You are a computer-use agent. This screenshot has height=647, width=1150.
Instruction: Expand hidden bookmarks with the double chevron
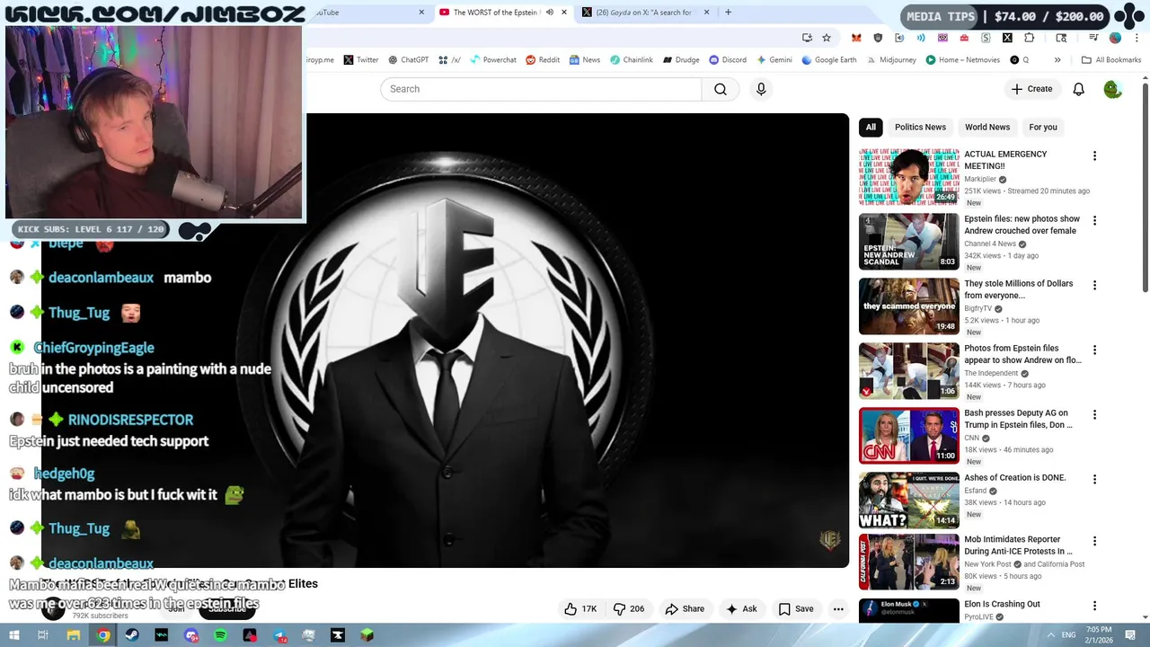[1057, 60]
